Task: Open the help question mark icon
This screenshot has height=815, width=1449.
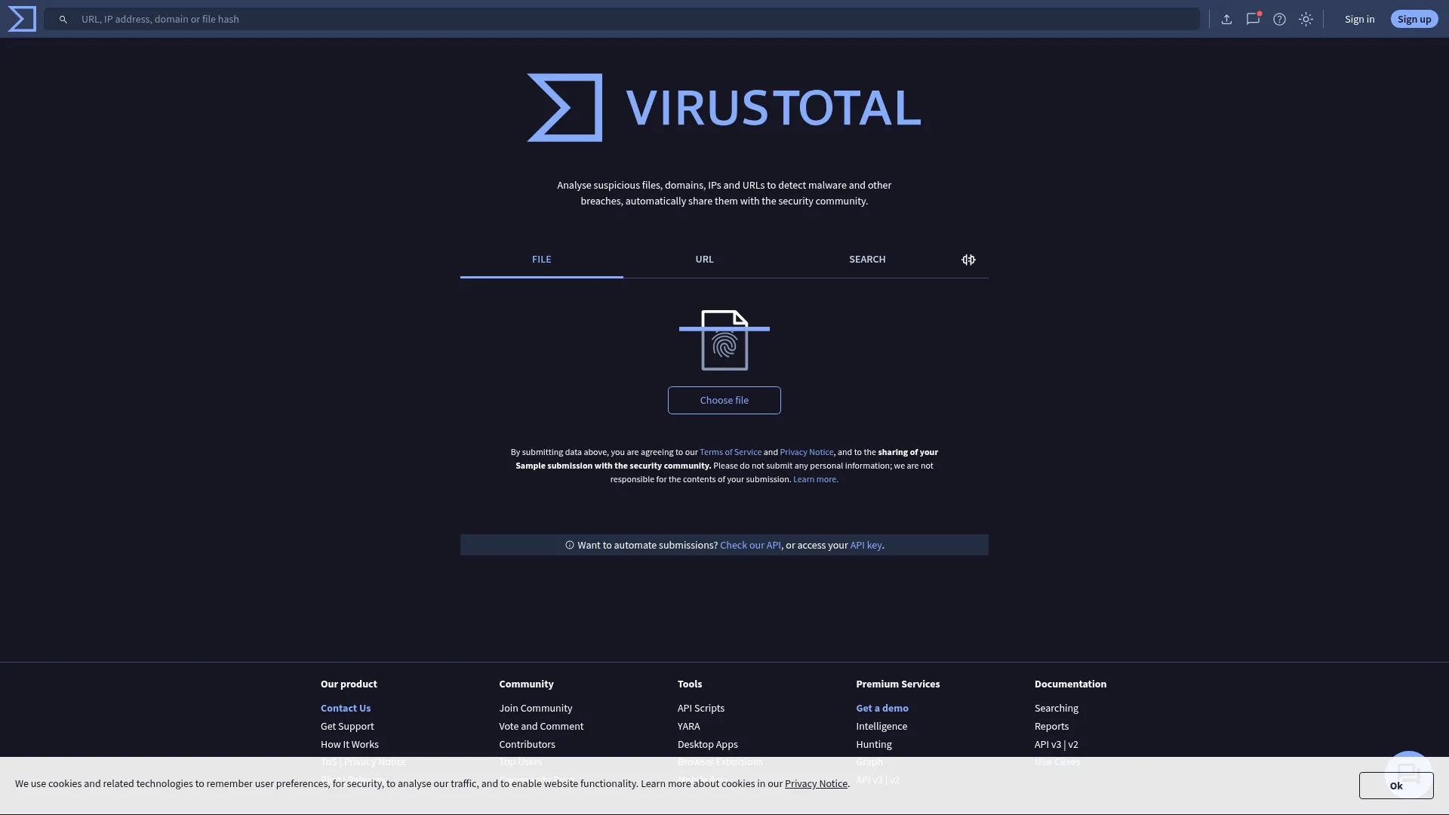Action: tap(1280, 19)
